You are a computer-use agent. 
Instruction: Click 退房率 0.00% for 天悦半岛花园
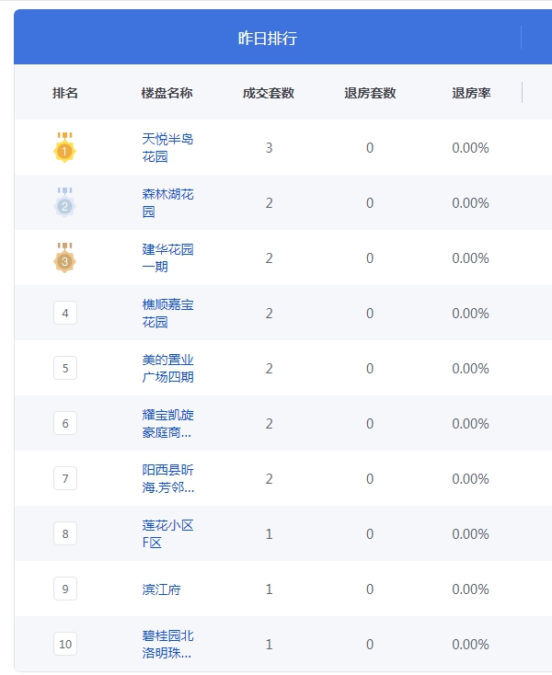tap(471, 148)
